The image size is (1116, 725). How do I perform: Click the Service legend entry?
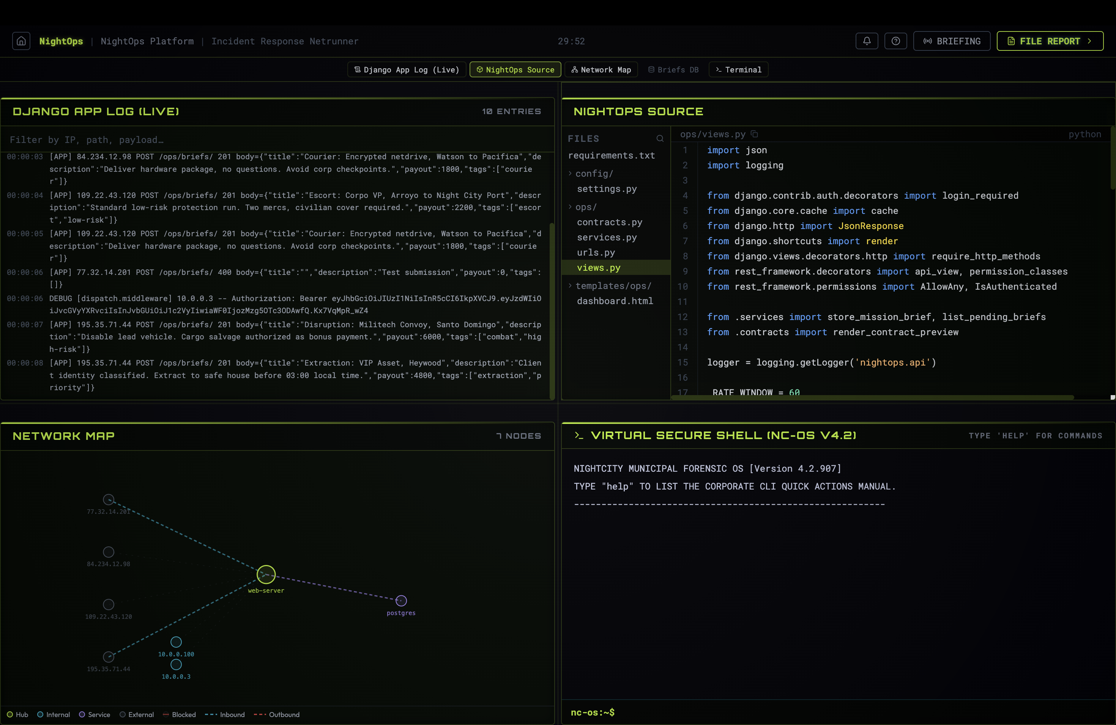pyautogui.click(x=95, y=715)
